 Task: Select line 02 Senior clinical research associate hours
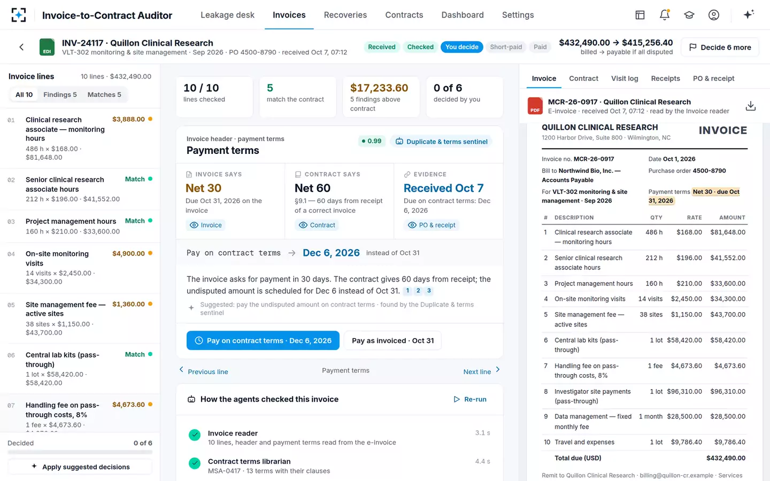pyautogui.click(x=80, y=189)
